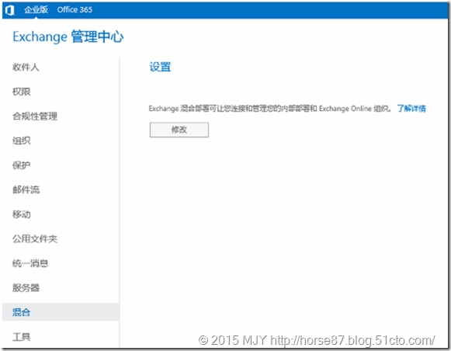Select the highlighted 混合 item
The image size is (451, 351).
(61, 312)
